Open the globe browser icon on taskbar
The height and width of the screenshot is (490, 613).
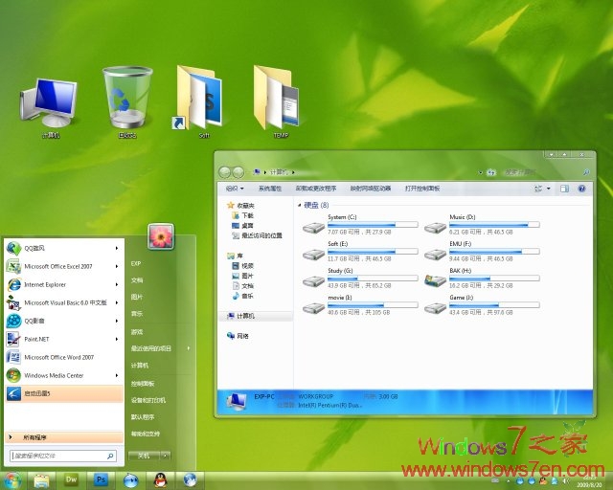190,479
